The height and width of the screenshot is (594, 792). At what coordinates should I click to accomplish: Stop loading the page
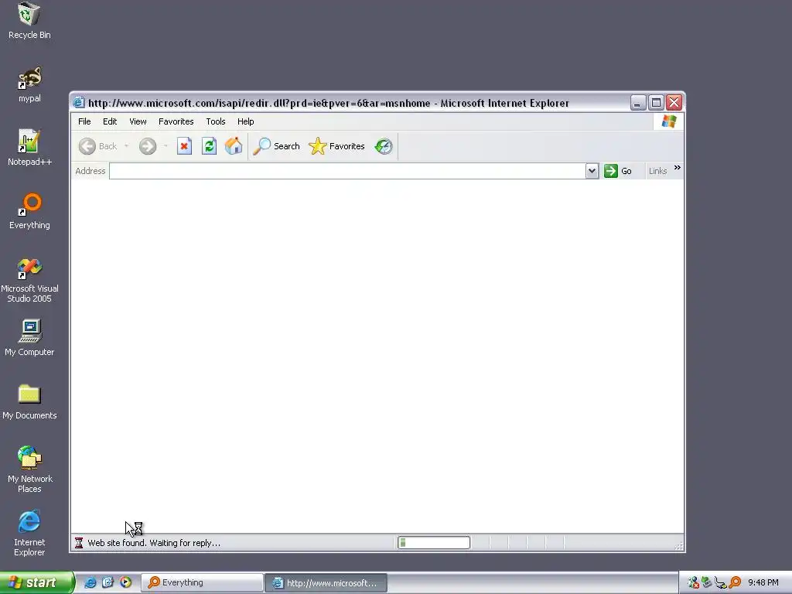(184, 146)
